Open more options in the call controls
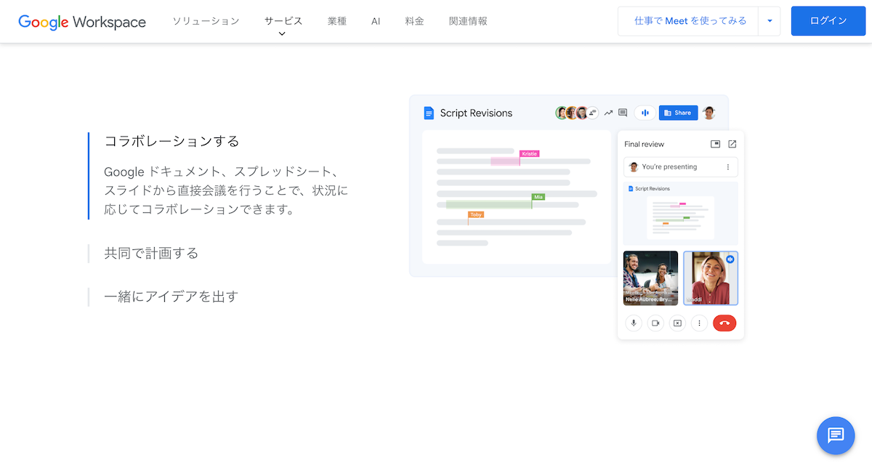Screen dimensions: 872x471 [x=699, y=323]
